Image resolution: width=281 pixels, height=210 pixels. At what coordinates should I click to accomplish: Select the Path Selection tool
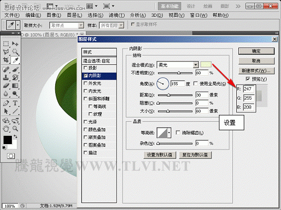click(x=6, y=111)
